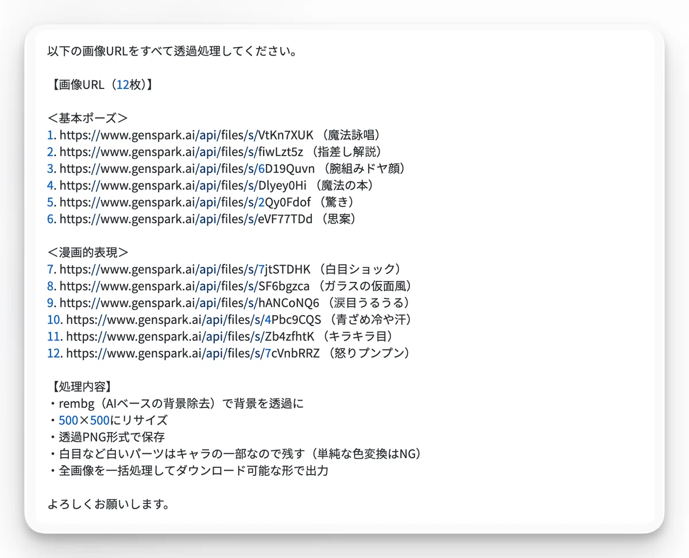Click the heading 【処理内容】
The height and width of the screenshot is (558, 689).
[82, 386]
